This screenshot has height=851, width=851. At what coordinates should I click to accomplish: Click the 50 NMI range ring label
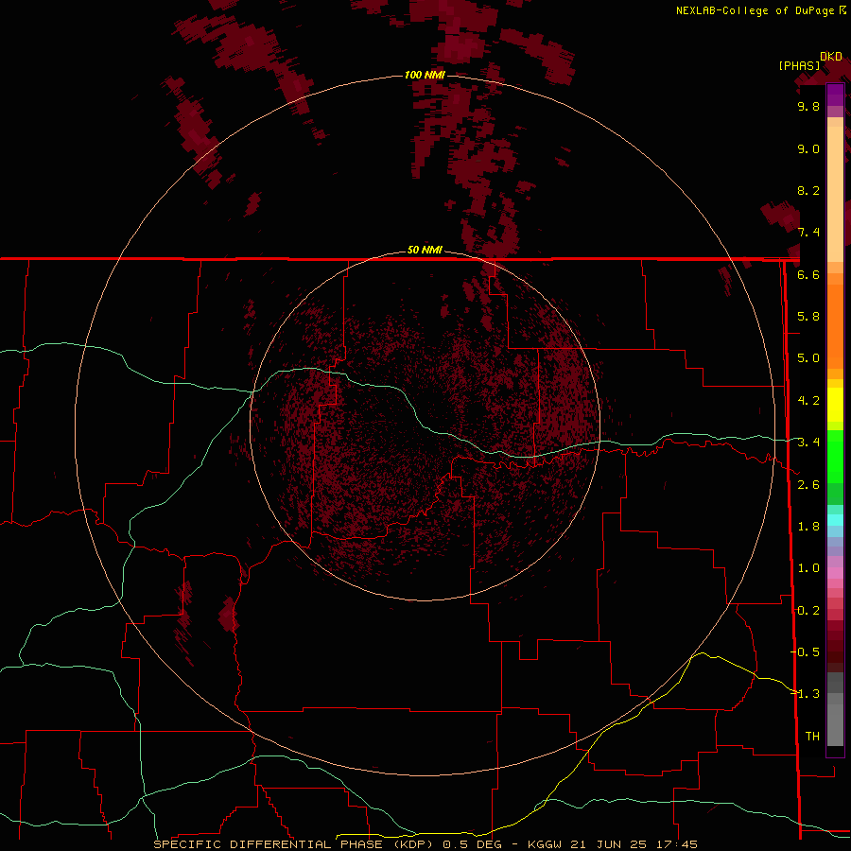click(425, 251)
